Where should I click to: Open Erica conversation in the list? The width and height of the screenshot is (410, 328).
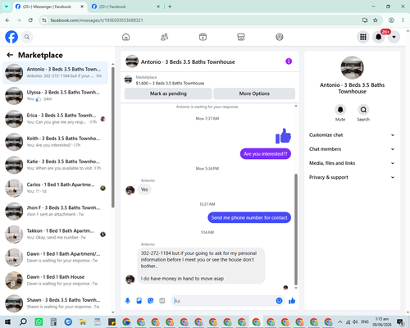click(x=55, y=119)
